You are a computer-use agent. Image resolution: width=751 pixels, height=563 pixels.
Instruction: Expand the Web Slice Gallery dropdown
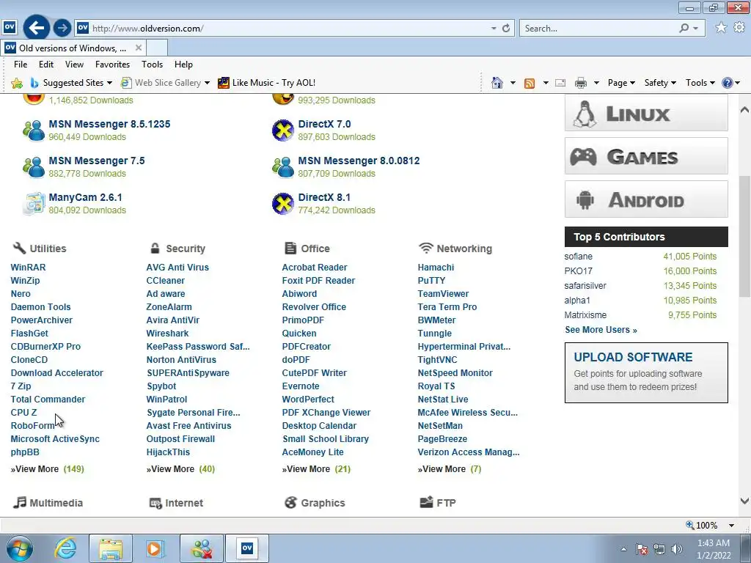tap(207, 83)
